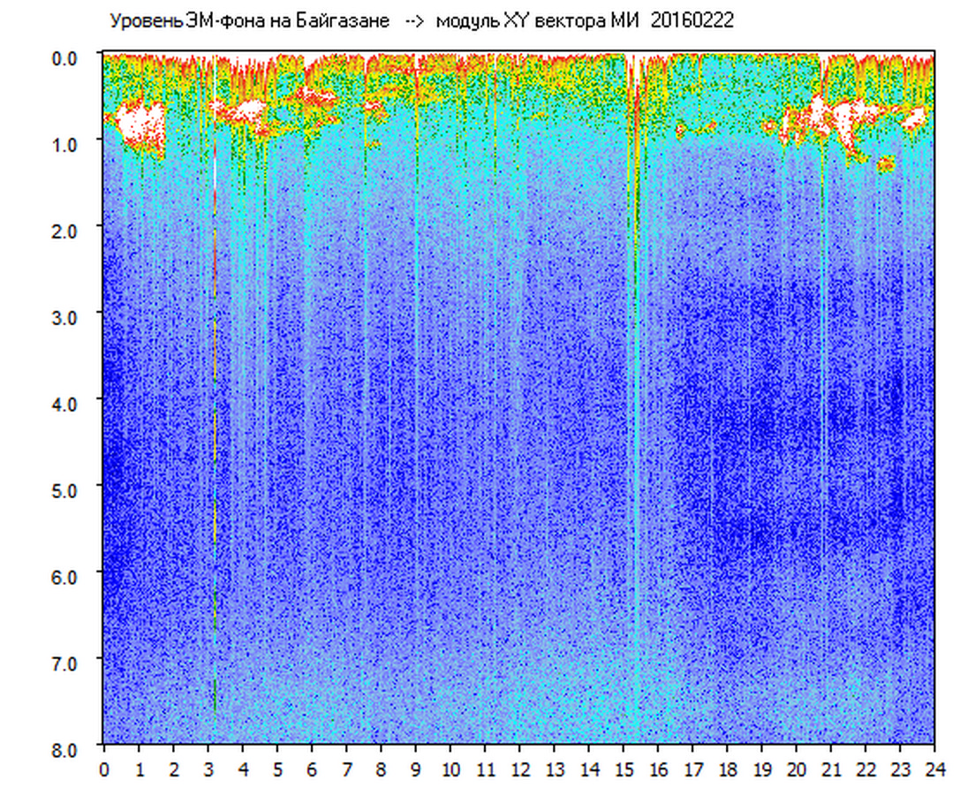The width and height of the screenshot is (968, 795).
Task: Click the multicolored vertical streak just past hour 3
Action: click(x=215, y=397)
